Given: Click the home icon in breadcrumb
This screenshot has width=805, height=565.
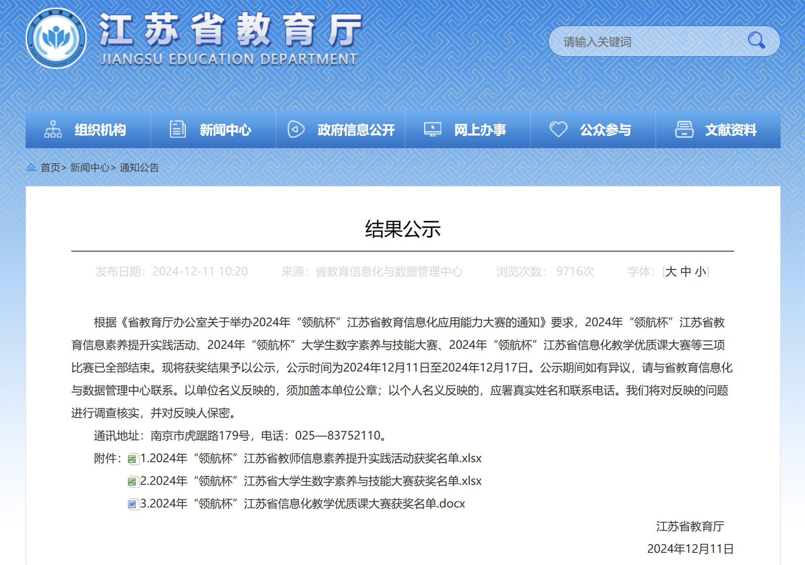Looking at the screenshot, I should (x=31, y=168).
